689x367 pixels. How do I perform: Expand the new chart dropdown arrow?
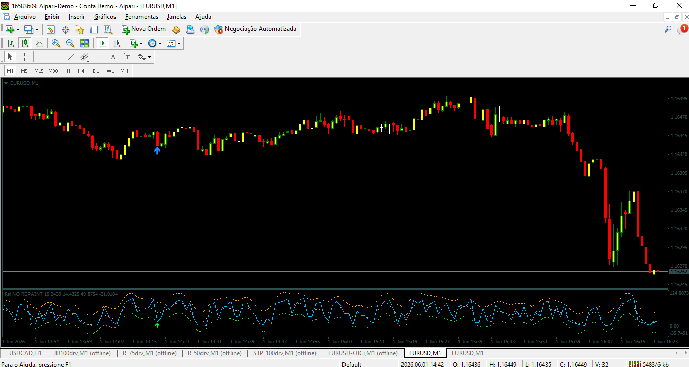pyautogui.click(x=18, y=30)
